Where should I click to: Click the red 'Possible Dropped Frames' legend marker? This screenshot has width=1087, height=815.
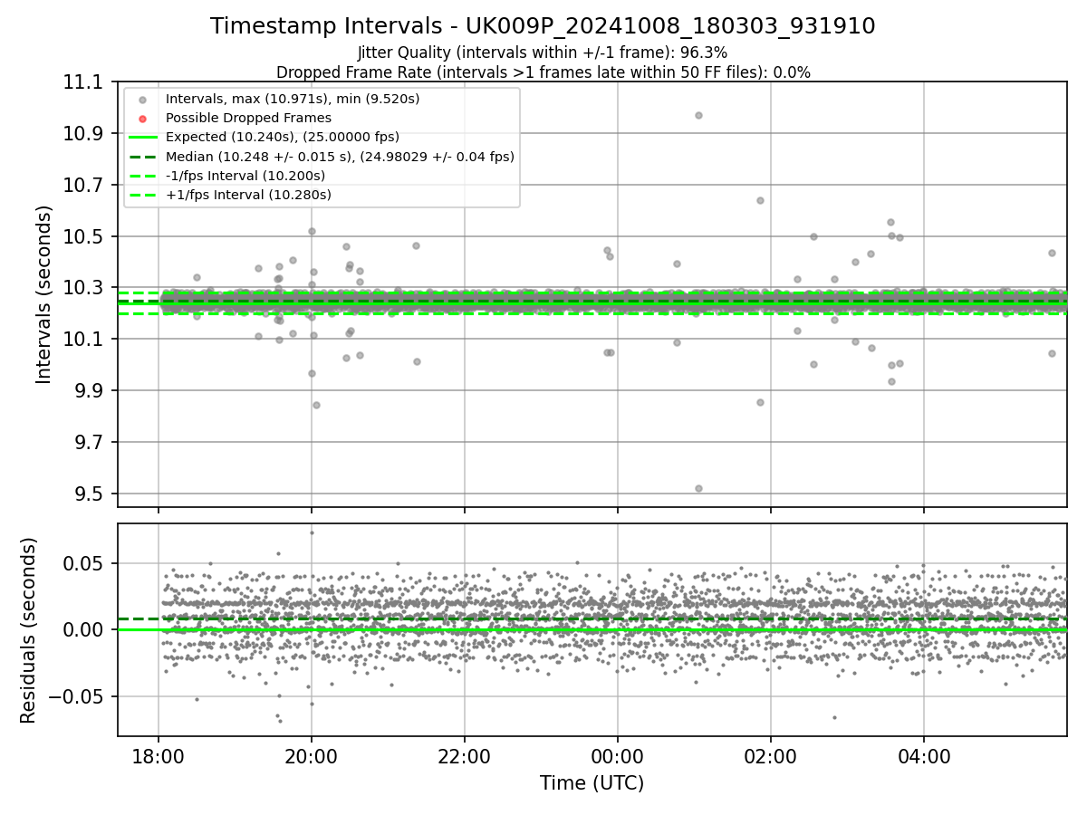pyautogui.click(x=142, y=119)
